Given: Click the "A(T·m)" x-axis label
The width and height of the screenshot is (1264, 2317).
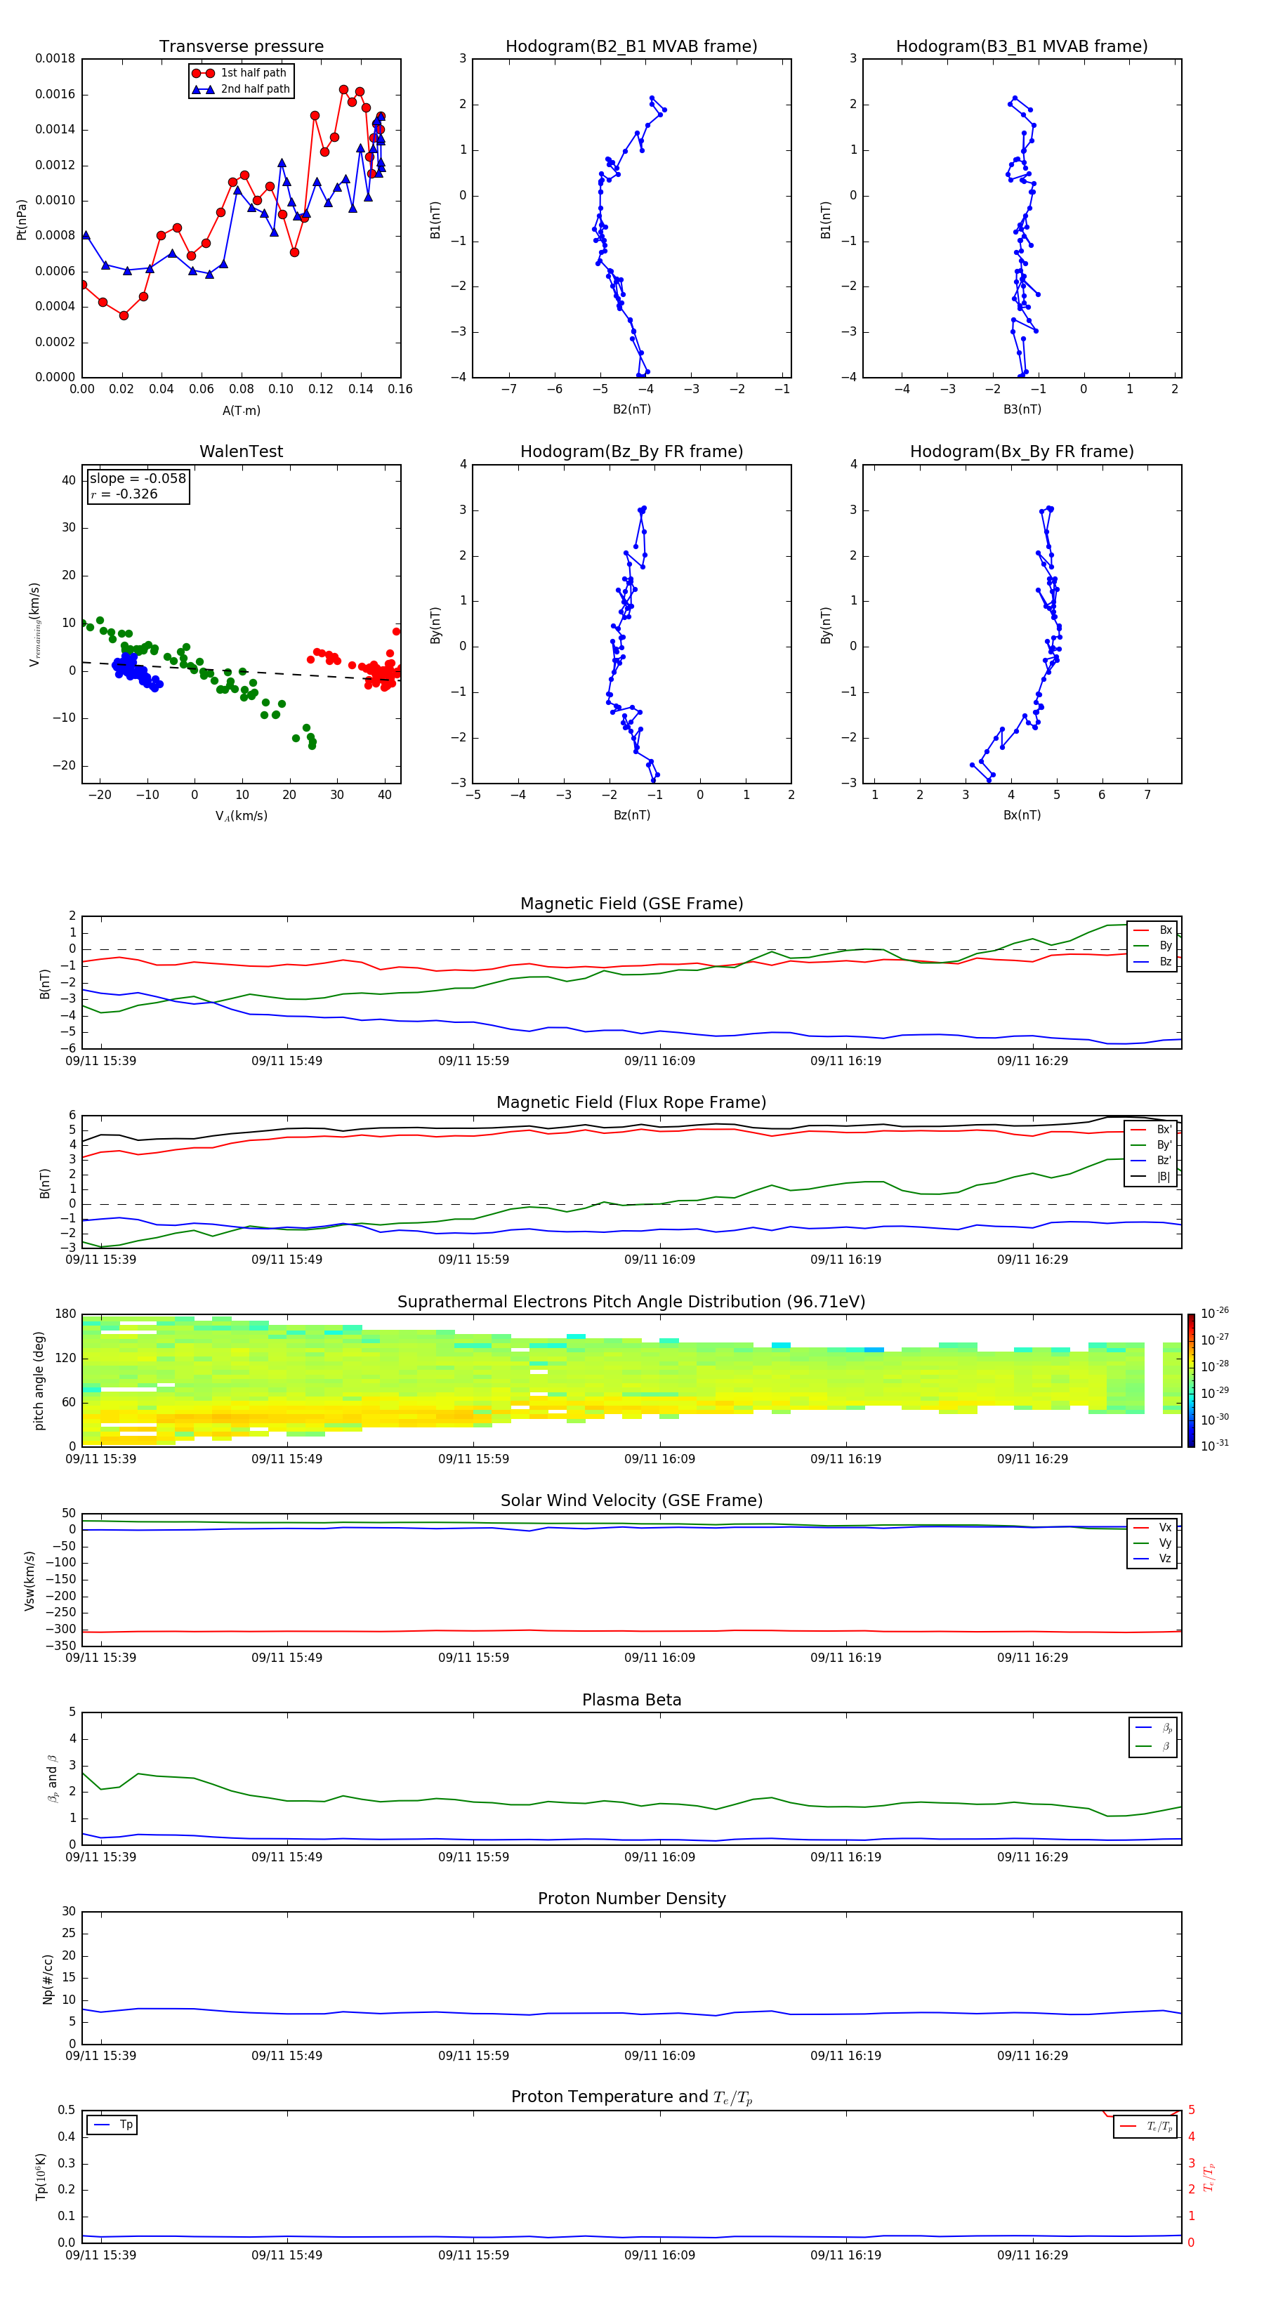Looking at the screenshot, I should tap(241, 410).
